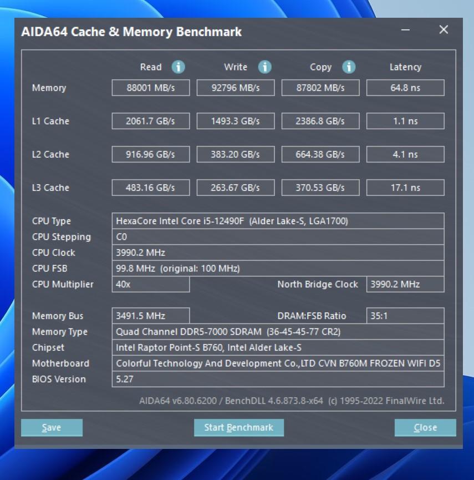Viewport: 474px width, 480px height.
Task: Click the info icon next to Copy
Action: coord(349,67)
